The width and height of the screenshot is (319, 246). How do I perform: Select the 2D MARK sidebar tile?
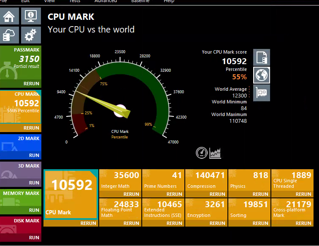21,143
